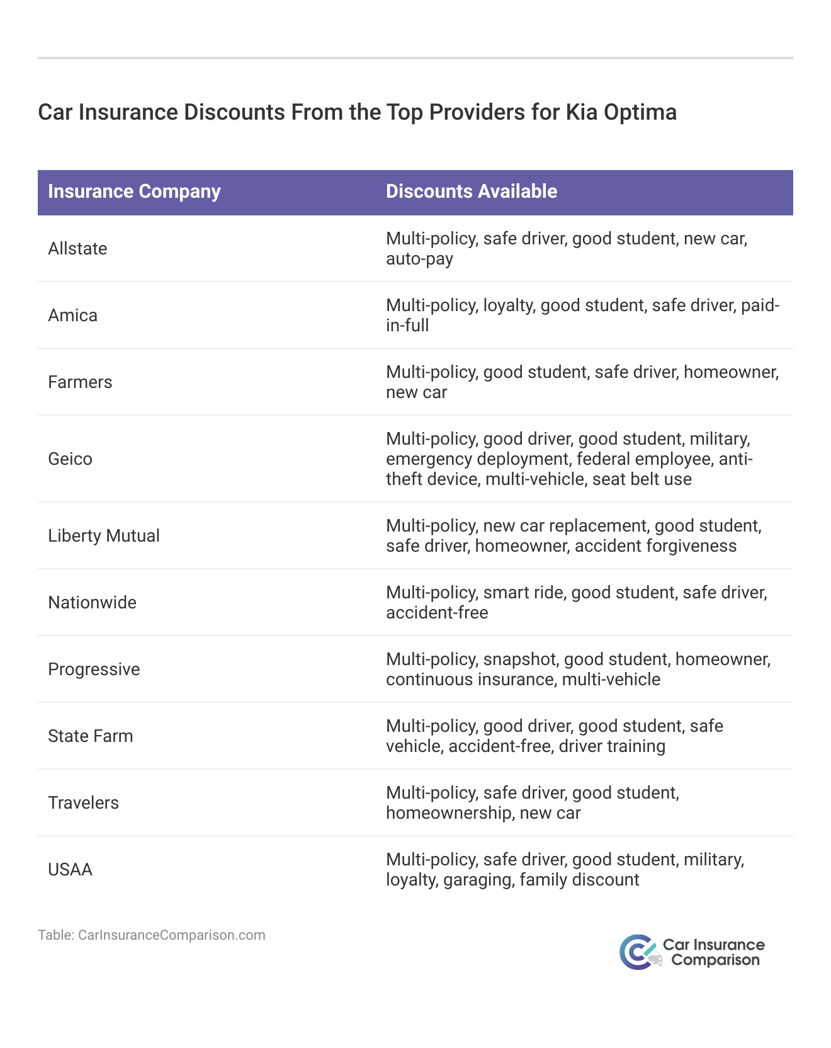Click the State Farm company name
The image size is (831, 1048).
coord(91,736)
